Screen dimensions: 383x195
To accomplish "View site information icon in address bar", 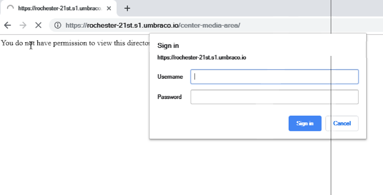I will [58, 25].
